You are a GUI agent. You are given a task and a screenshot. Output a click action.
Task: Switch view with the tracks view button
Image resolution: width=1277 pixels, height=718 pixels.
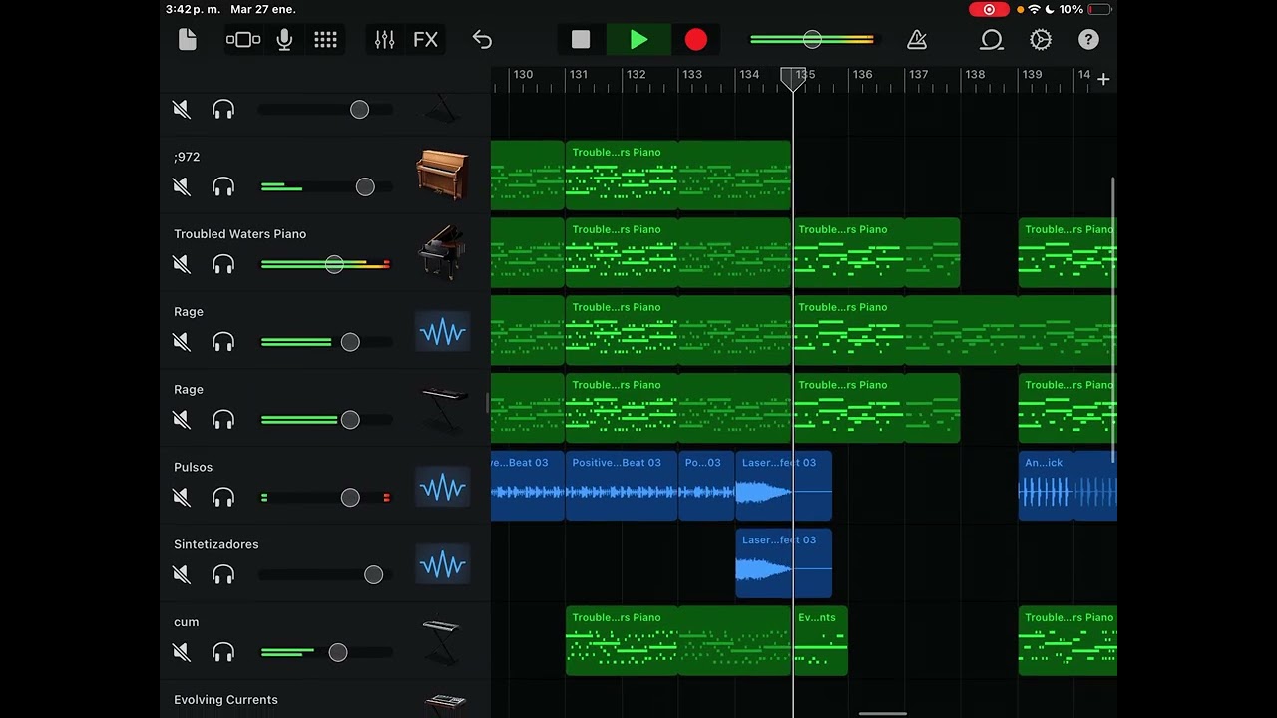(243, 40)
